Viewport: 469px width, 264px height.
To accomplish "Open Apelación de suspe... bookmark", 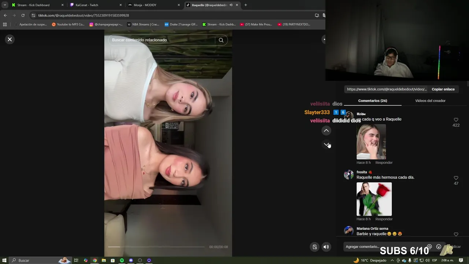I will (31, 25).
